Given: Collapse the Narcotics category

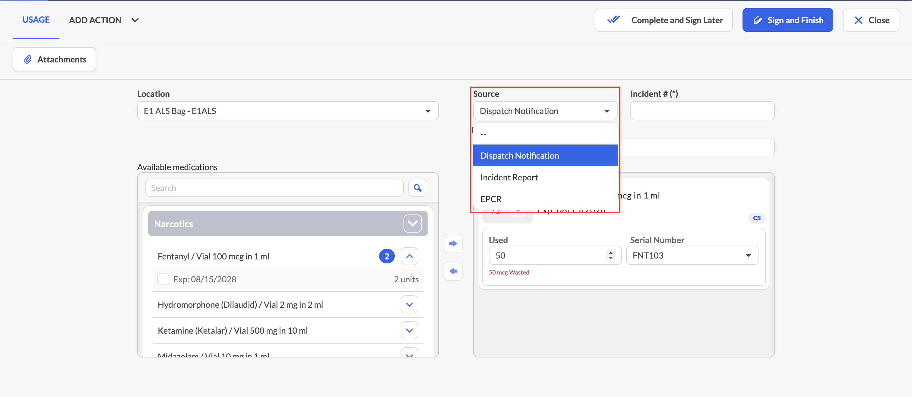Looking at the screenshot, I should (413, 224).
